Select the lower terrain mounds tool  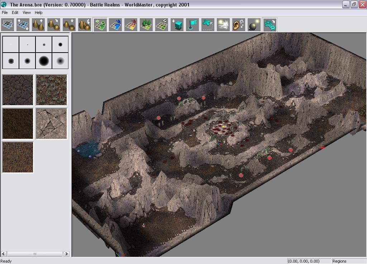[69, 25]
